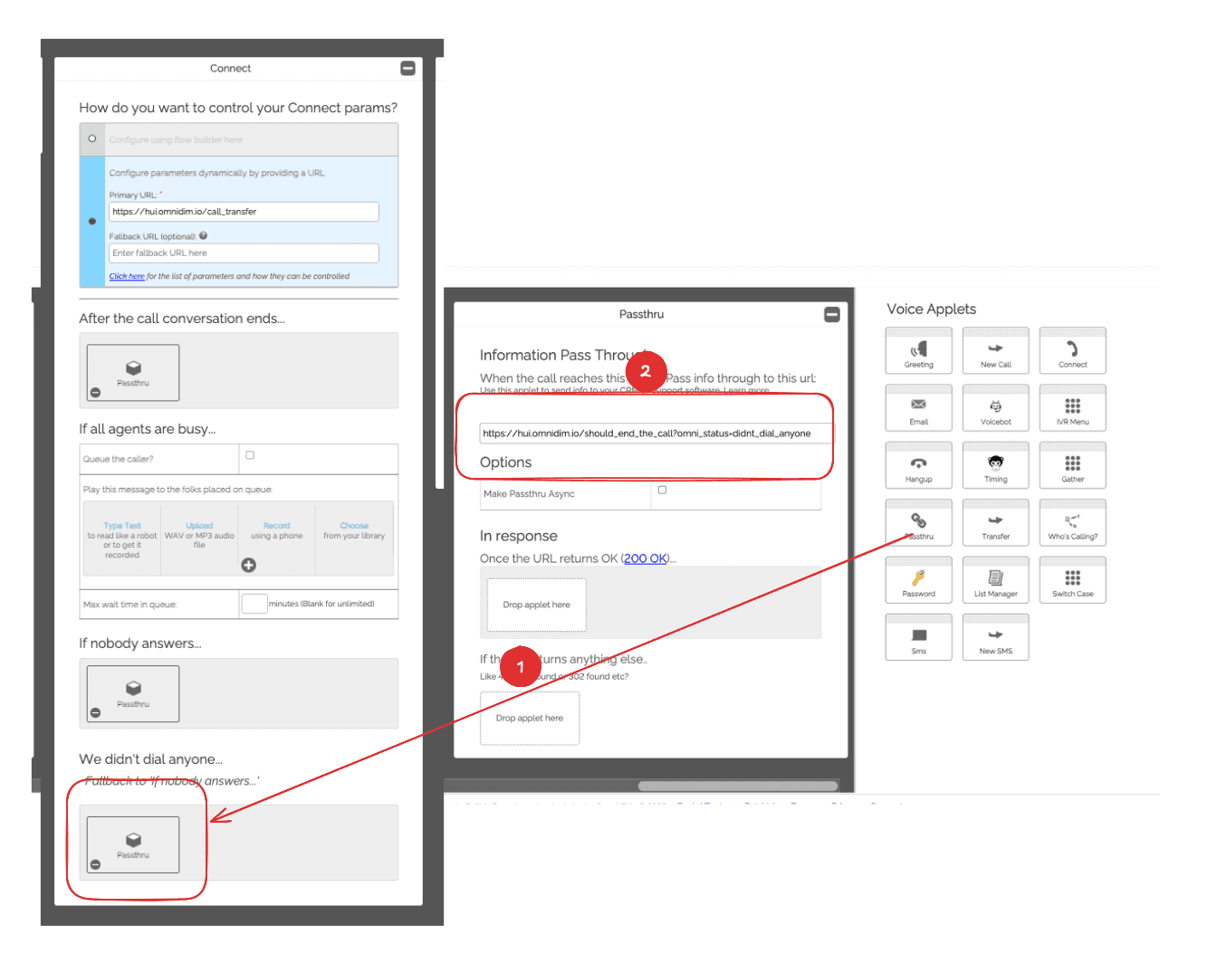The image size is (1217, 963).
Task: Click the Primary URL input field
Action: point(244,212)
